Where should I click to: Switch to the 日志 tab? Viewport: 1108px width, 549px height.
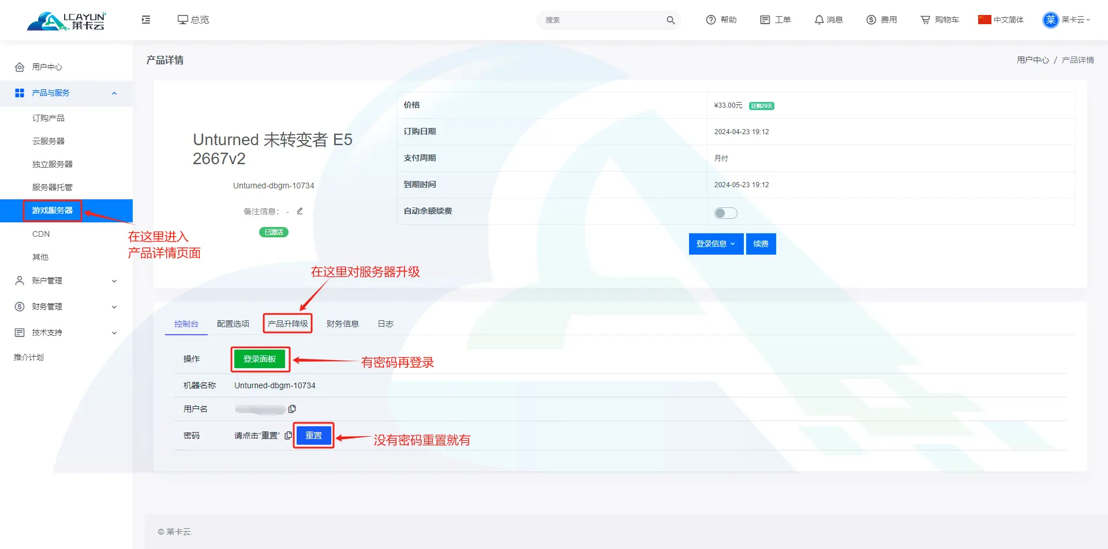tap(385, 324)
